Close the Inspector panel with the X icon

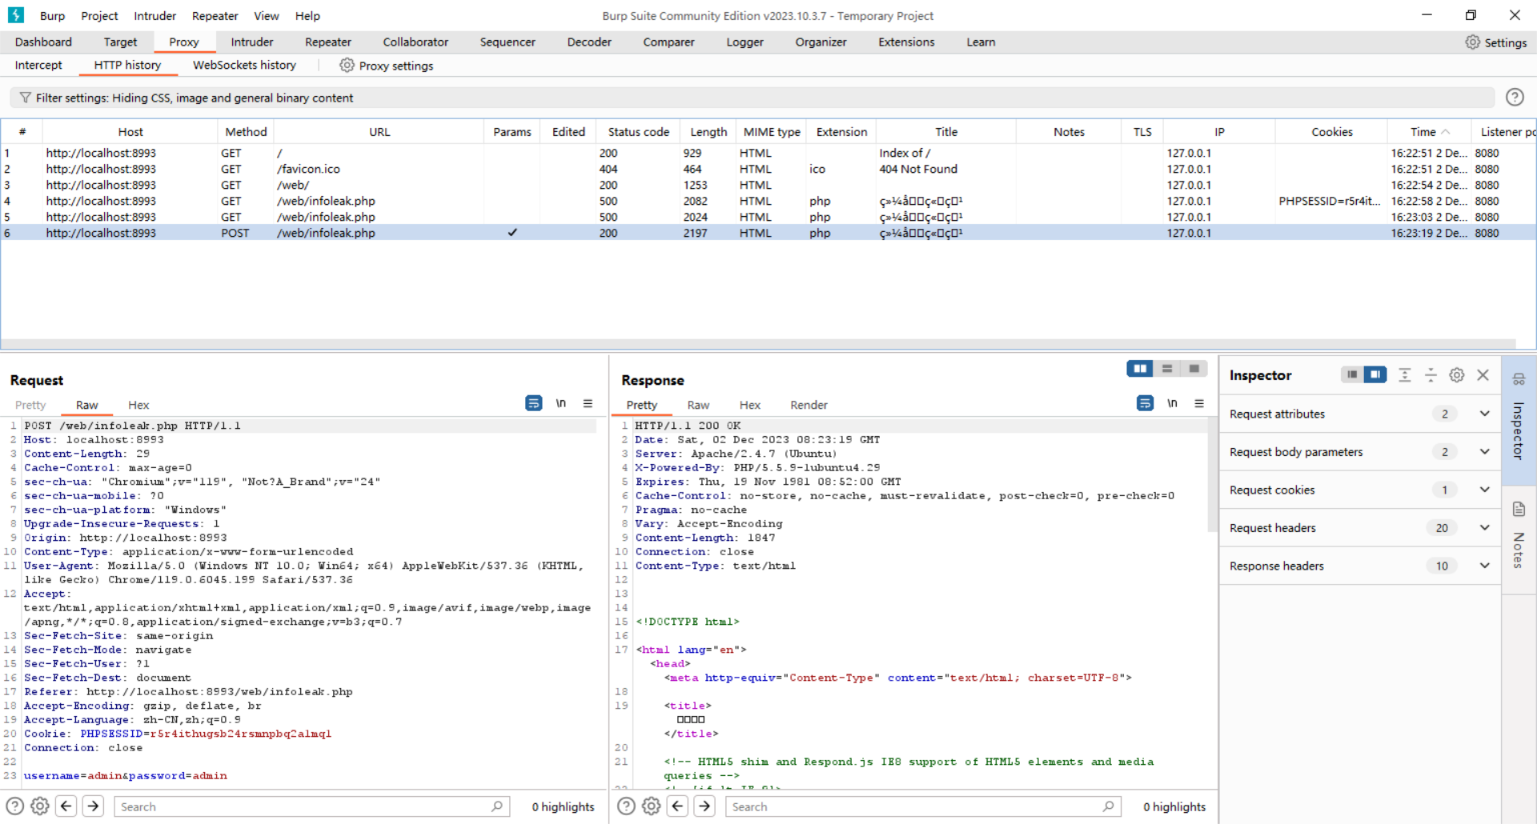click(1483, 375)
